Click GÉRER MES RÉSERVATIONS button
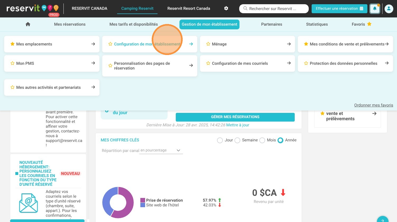Viewport: 397px width, 222px height. coord(235,117)
